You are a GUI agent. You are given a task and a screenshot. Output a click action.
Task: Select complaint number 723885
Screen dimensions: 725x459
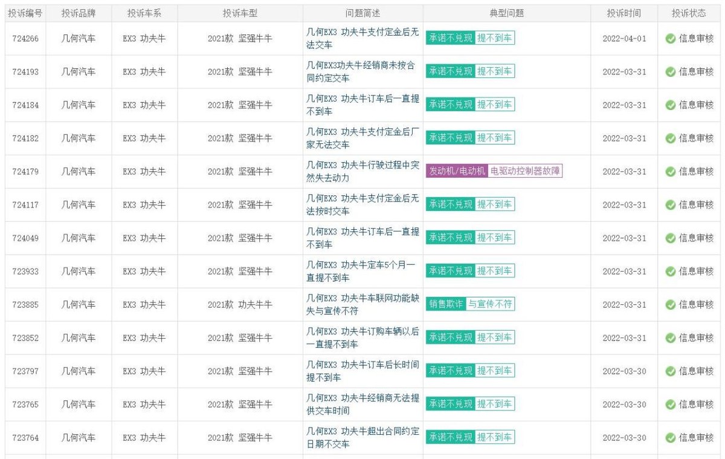[x=25, y=305]
